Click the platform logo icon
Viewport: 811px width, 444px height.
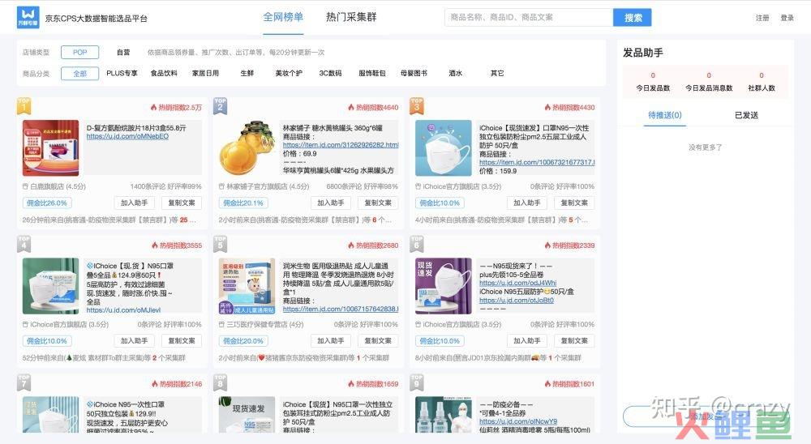[x=28, y=18]
